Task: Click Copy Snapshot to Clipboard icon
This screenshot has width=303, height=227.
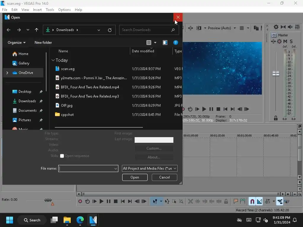Action: tap(256, 28)
